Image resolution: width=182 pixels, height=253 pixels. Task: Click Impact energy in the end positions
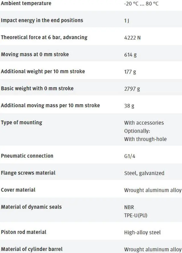click(42, 20)
